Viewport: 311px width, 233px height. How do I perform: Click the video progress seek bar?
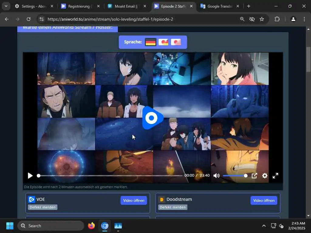coord(110,176)
